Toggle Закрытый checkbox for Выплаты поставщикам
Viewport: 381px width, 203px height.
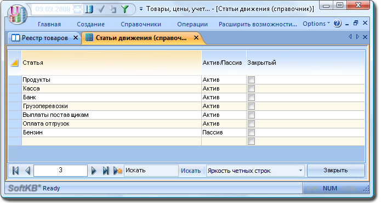pos(251,115)
